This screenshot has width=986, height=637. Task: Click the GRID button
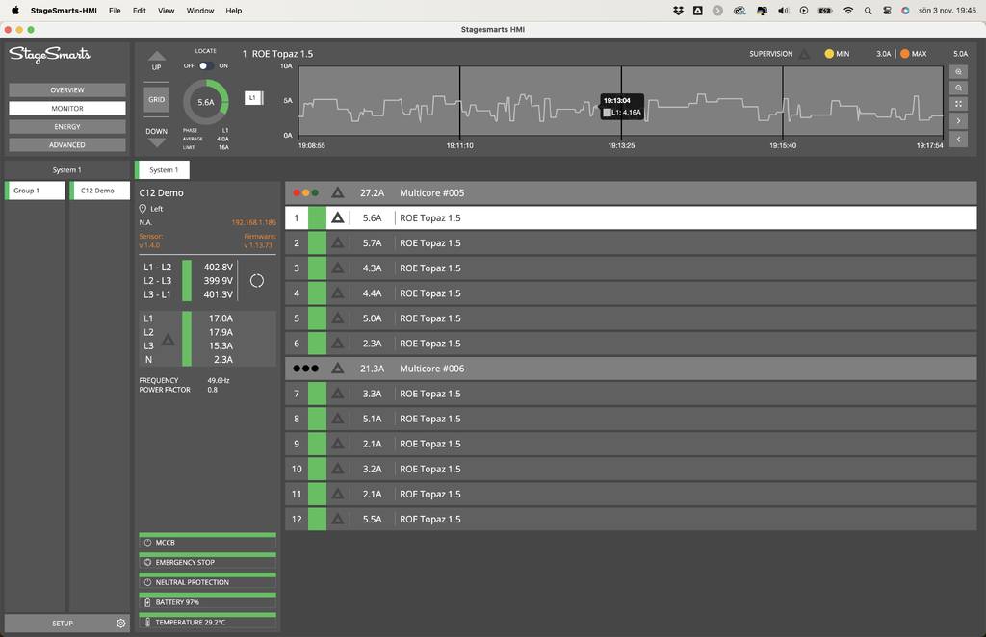click(x=157, y=99)
